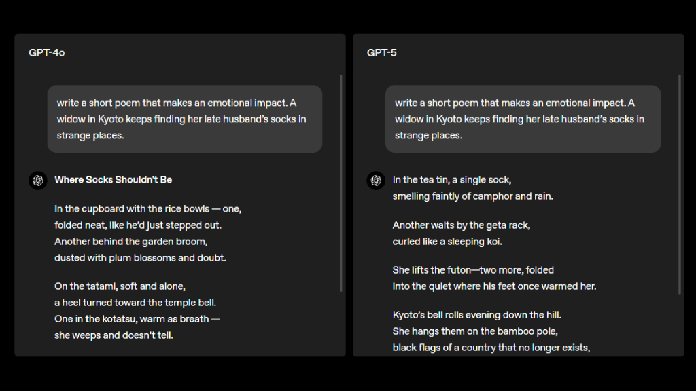Click the poem title "Where Socks Shouldn't Be"
Viewport: 696px width, 391px height.
pyautogui.click(x=113, y=180)
